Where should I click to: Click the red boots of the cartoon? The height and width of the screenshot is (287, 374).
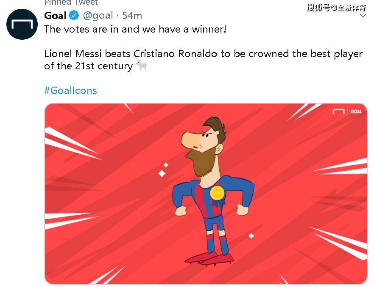coord(209,259)
